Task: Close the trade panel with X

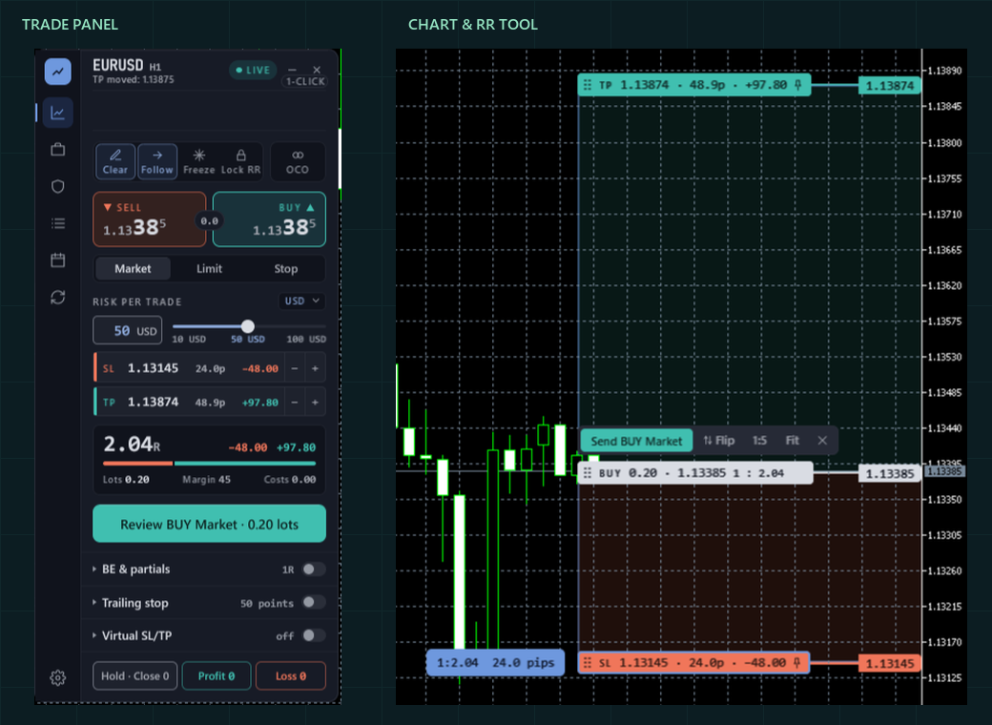Action: (317, 70)
